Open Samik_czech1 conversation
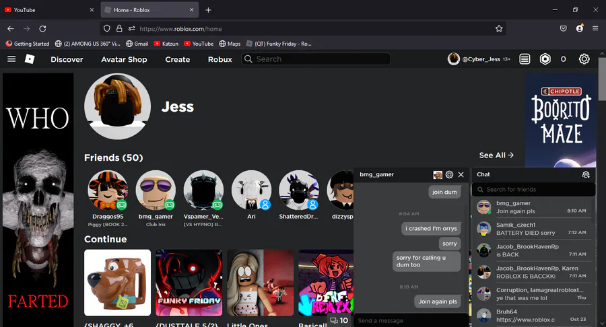The width and height of the screenshot is (606, 327). click(532, 229)
